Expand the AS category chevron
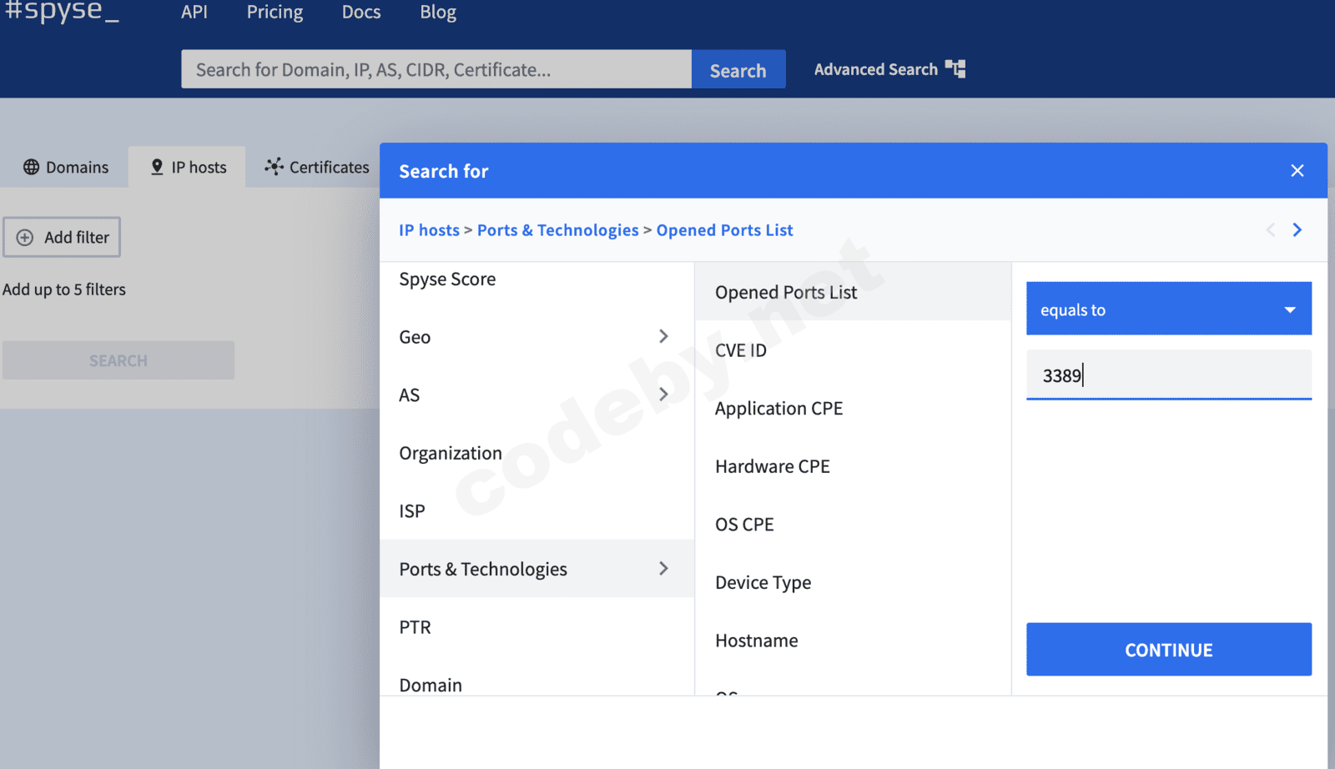Image resolution: width=1335 pixels, height=769 pixels. 663,394
